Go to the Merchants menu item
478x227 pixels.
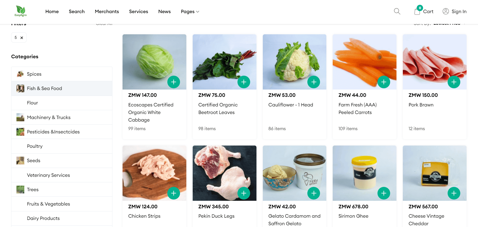(107, 12)
